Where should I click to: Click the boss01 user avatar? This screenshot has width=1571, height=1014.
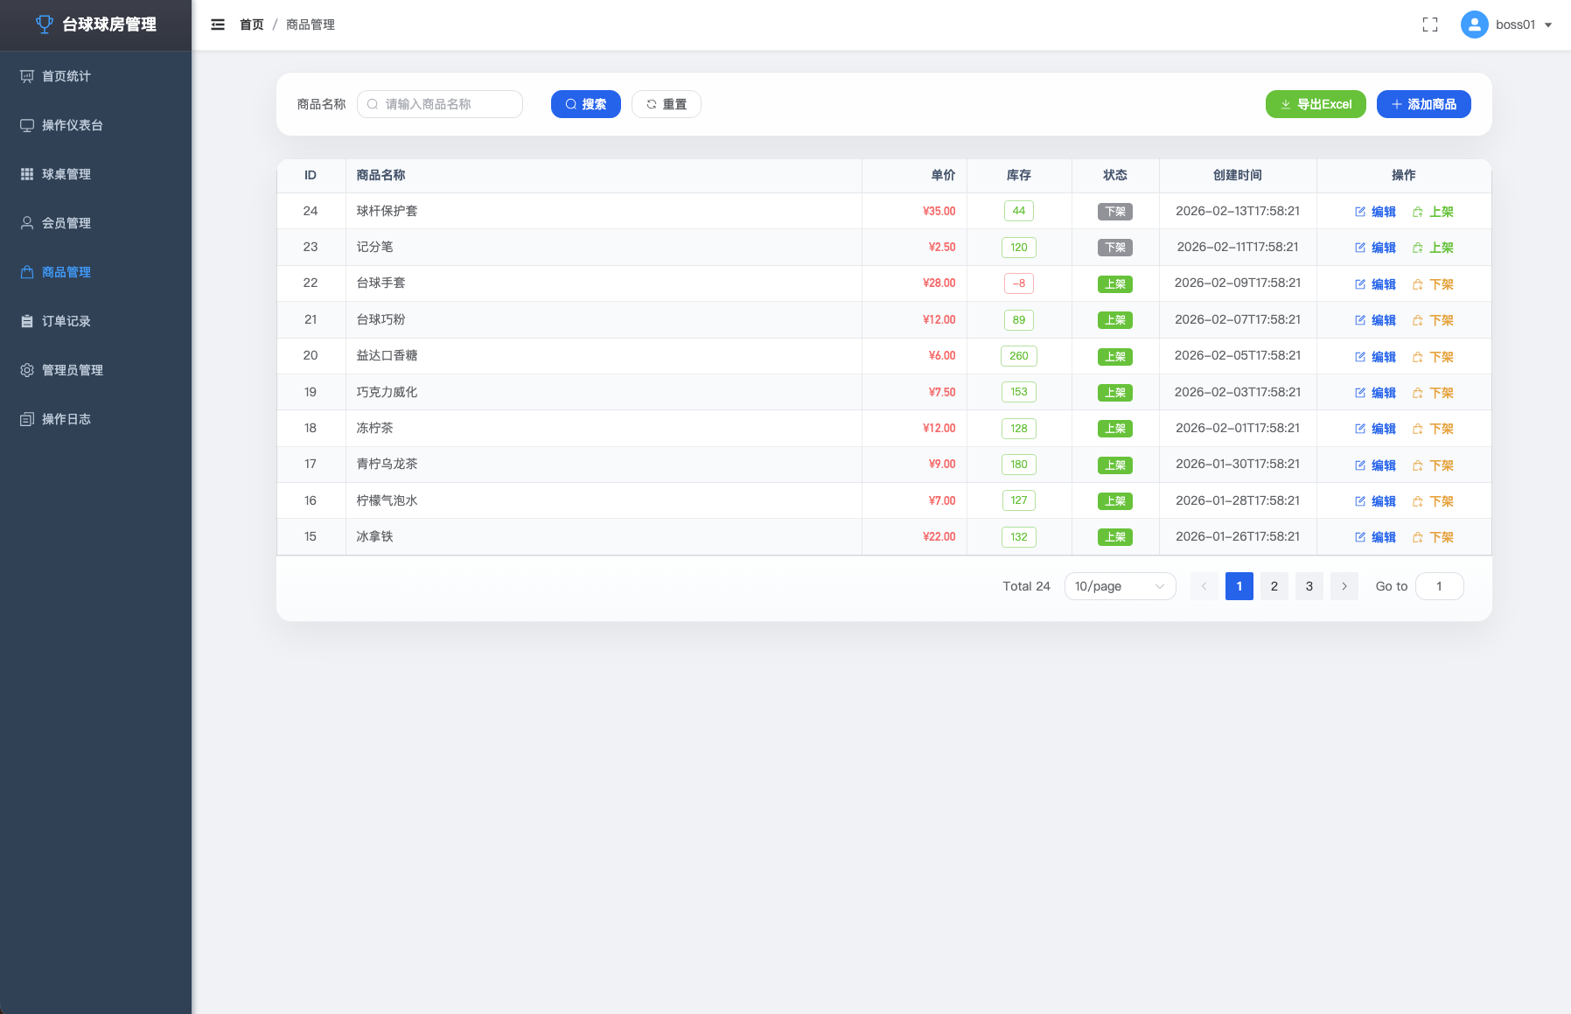coord(1475,24)
